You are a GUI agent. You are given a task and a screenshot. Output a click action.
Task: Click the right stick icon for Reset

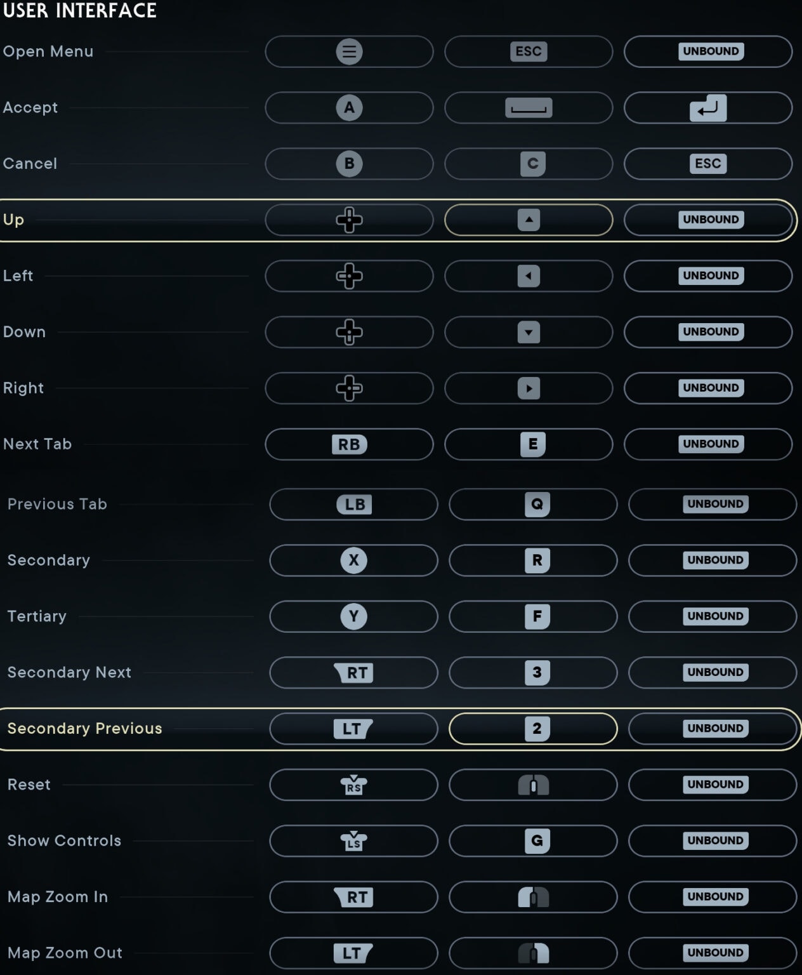click(x=353, y=784)
